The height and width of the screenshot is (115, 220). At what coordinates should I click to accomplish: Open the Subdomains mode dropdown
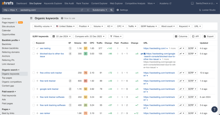(x=100, y=10)
